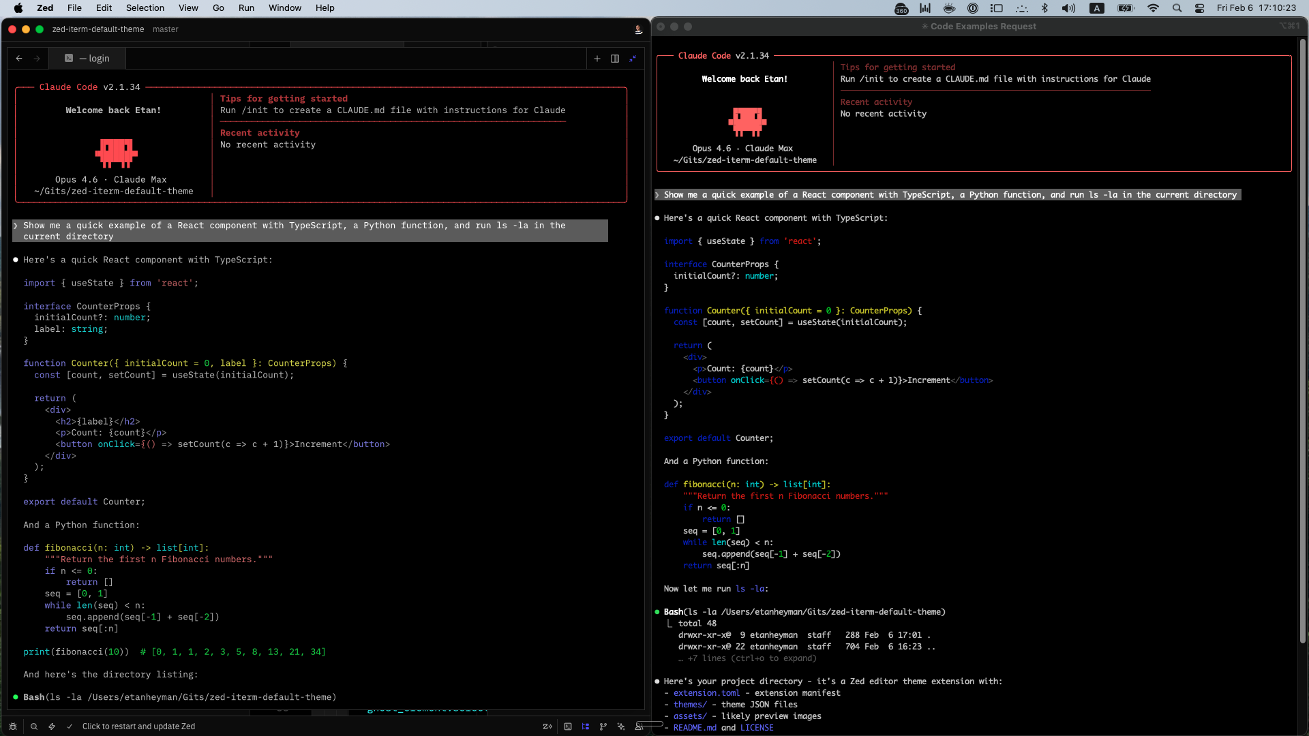1309x736 pixels.
Task: Click 'Click to restart and update Zed'
Action: click(x=138, y=726)
